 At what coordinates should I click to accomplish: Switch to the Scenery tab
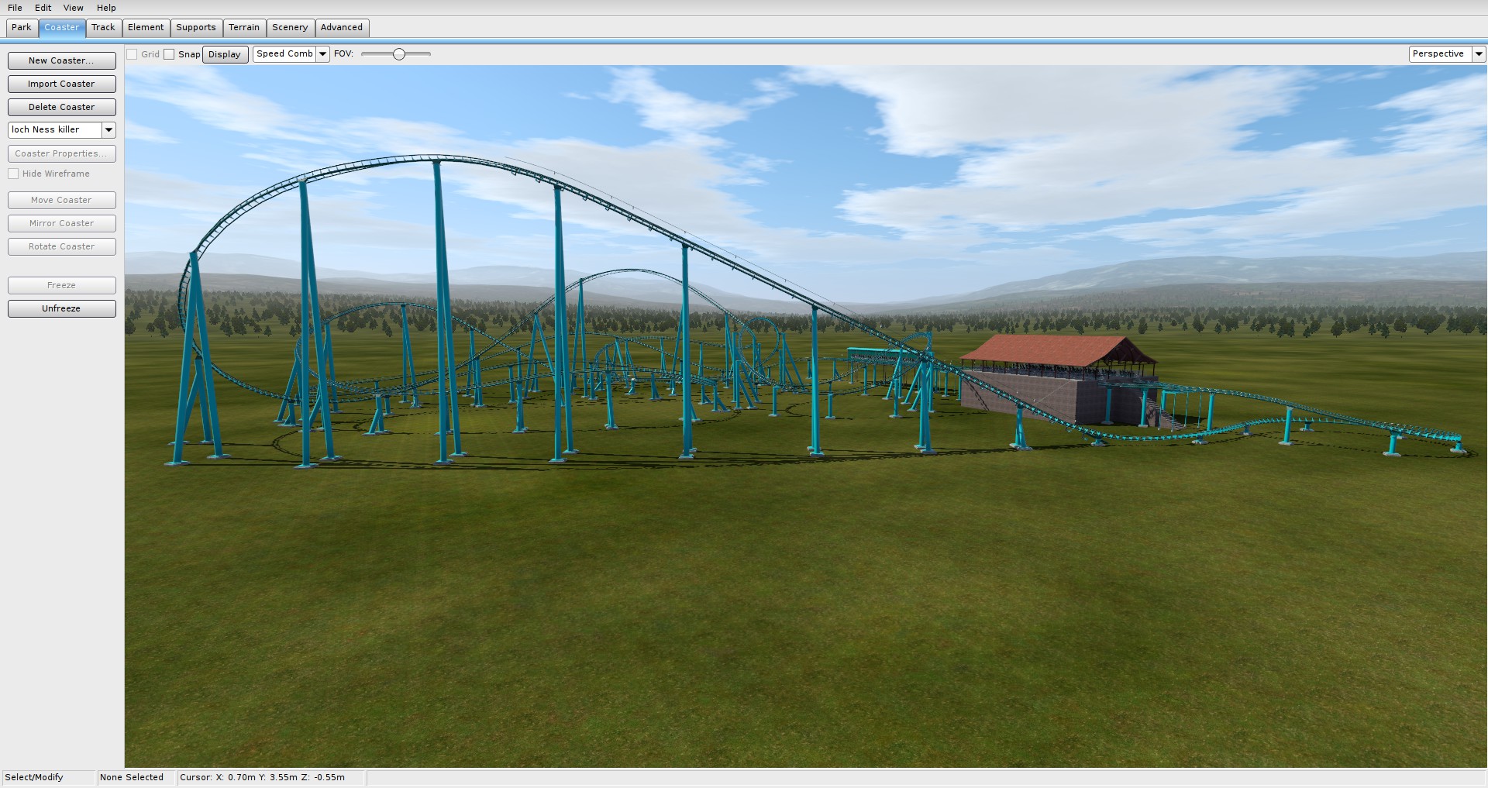coord(290,28)
